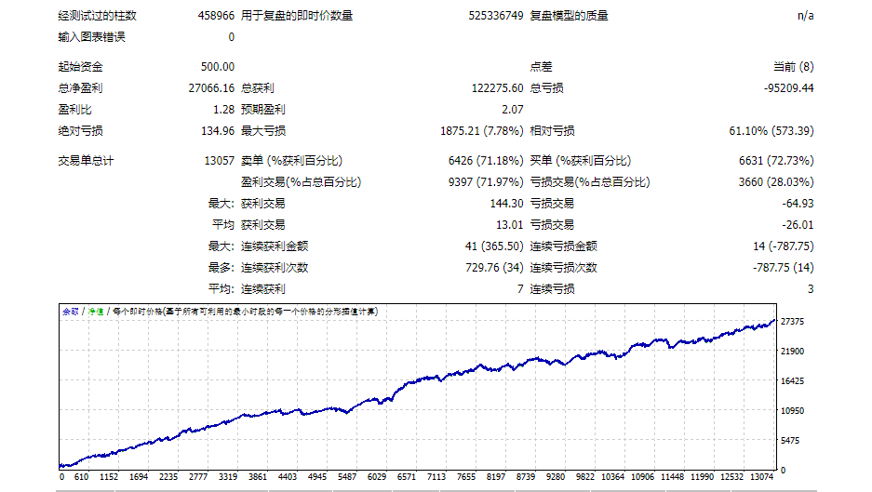Select the gross profit value 122275.60

coord(497,87)
